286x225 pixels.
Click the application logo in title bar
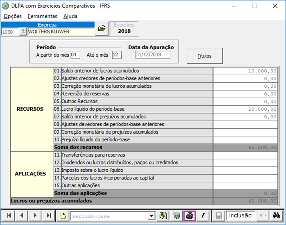(x=5, y=6)
